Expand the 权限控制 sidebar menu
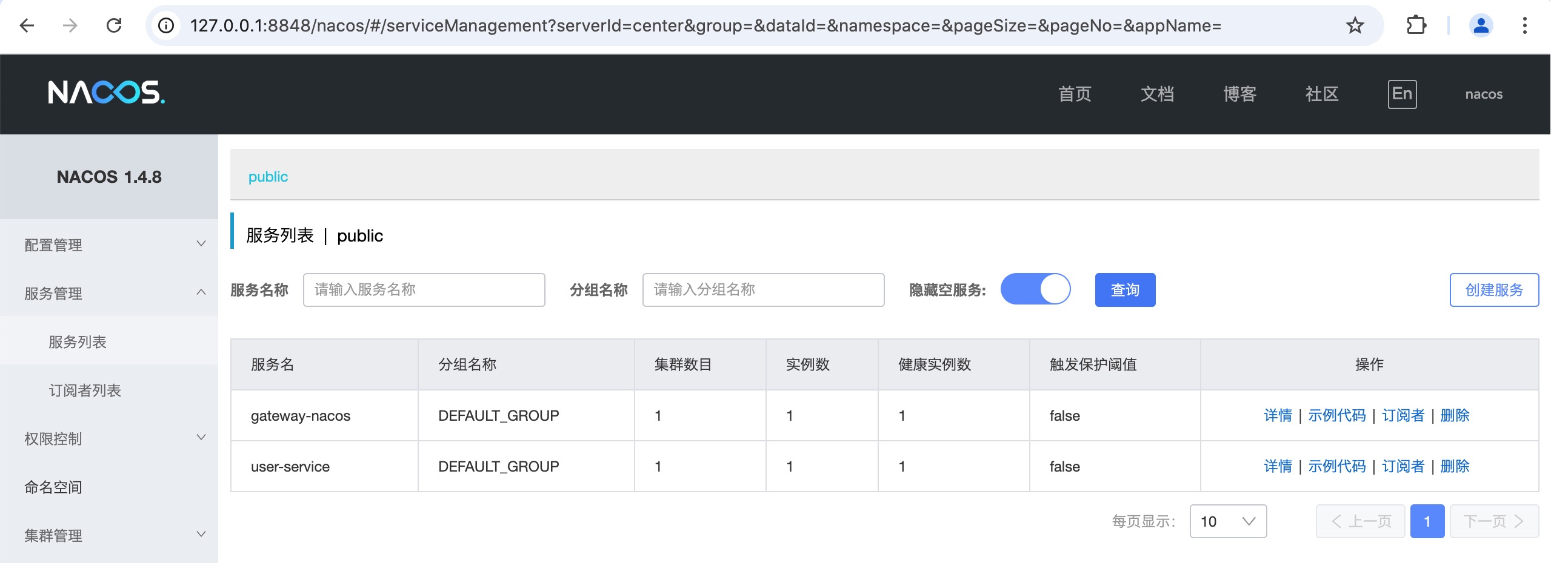This screenshot has width=1551, height=563. (109, 438)
